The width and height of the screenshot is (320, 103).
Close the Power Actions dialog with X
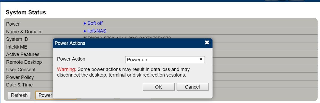[x=207, y=43]
